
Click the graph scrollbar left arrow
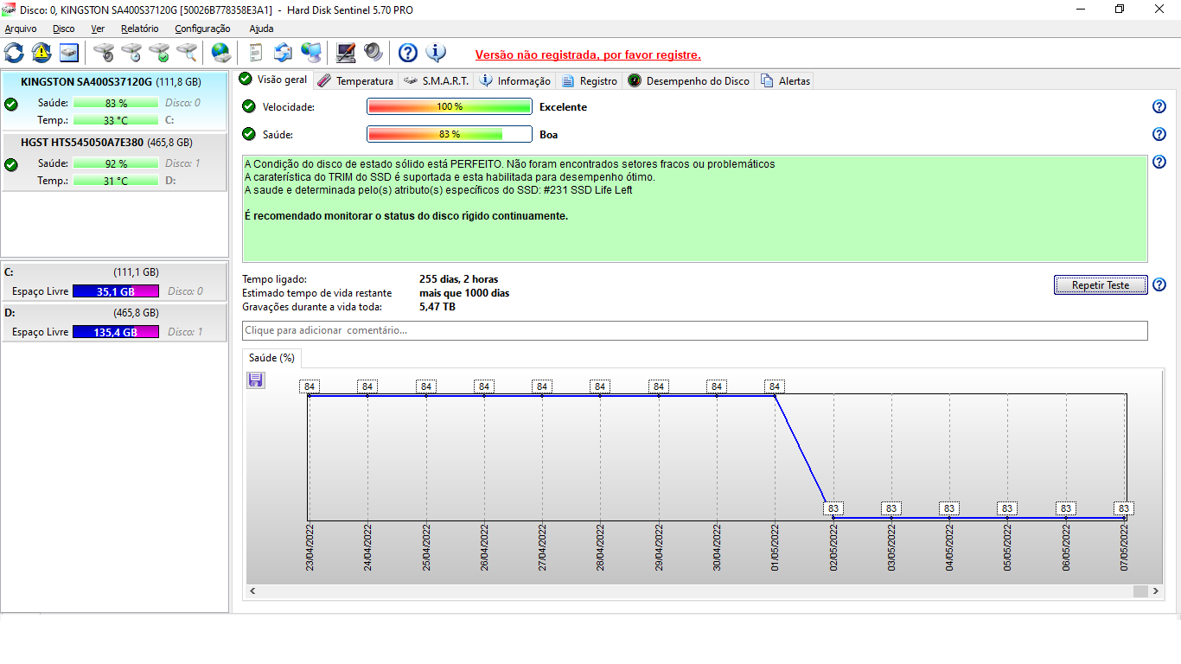[253, 591]
